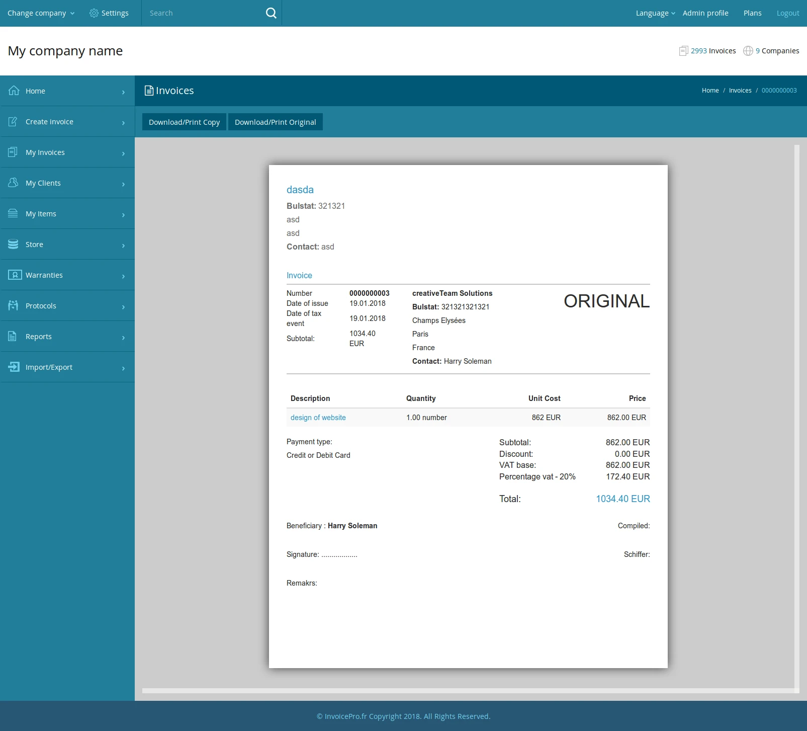The width and height of the screenshot is (807, 731).
Task: Click the companies globe icon
Action: click(748, 51)
